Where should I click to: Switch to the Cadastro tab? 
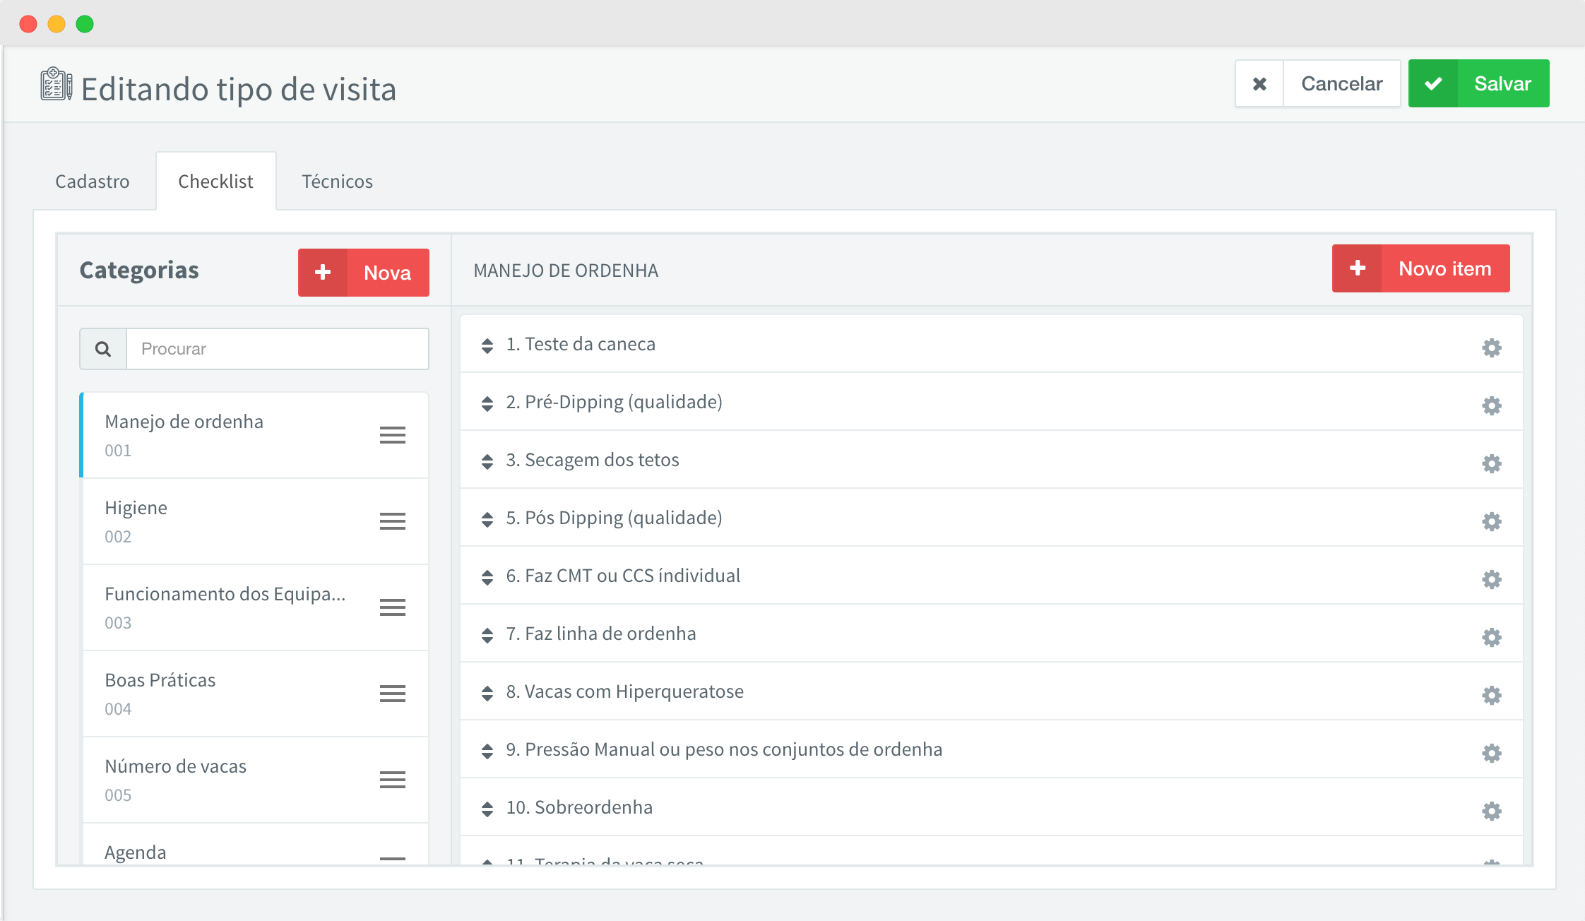(x=93, y=182)
